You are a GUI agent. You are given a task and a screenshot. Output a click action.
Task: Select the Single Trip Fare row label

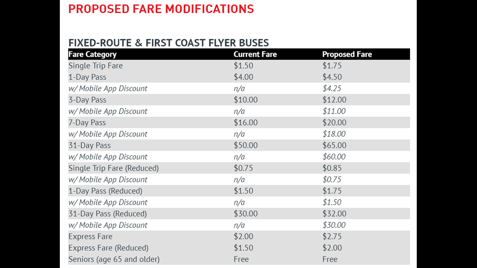(95, 66)
